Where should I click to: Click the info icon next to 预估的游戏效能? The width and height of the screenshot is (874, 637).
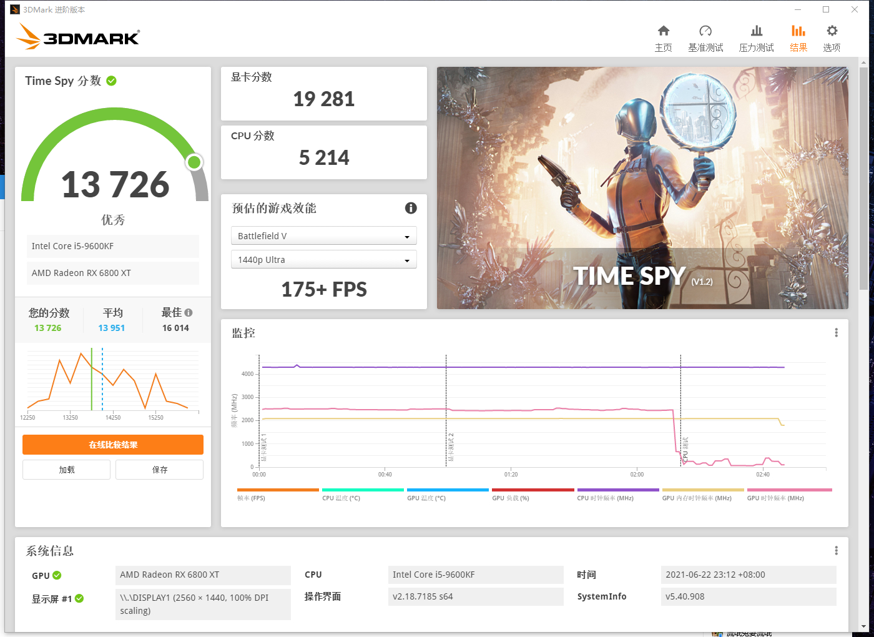click(x=411, y=208)
